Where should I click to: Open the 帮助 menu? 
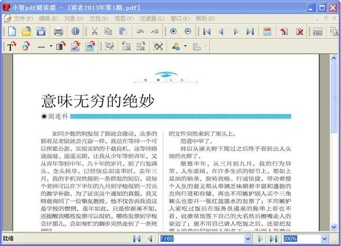click(205, 19)
